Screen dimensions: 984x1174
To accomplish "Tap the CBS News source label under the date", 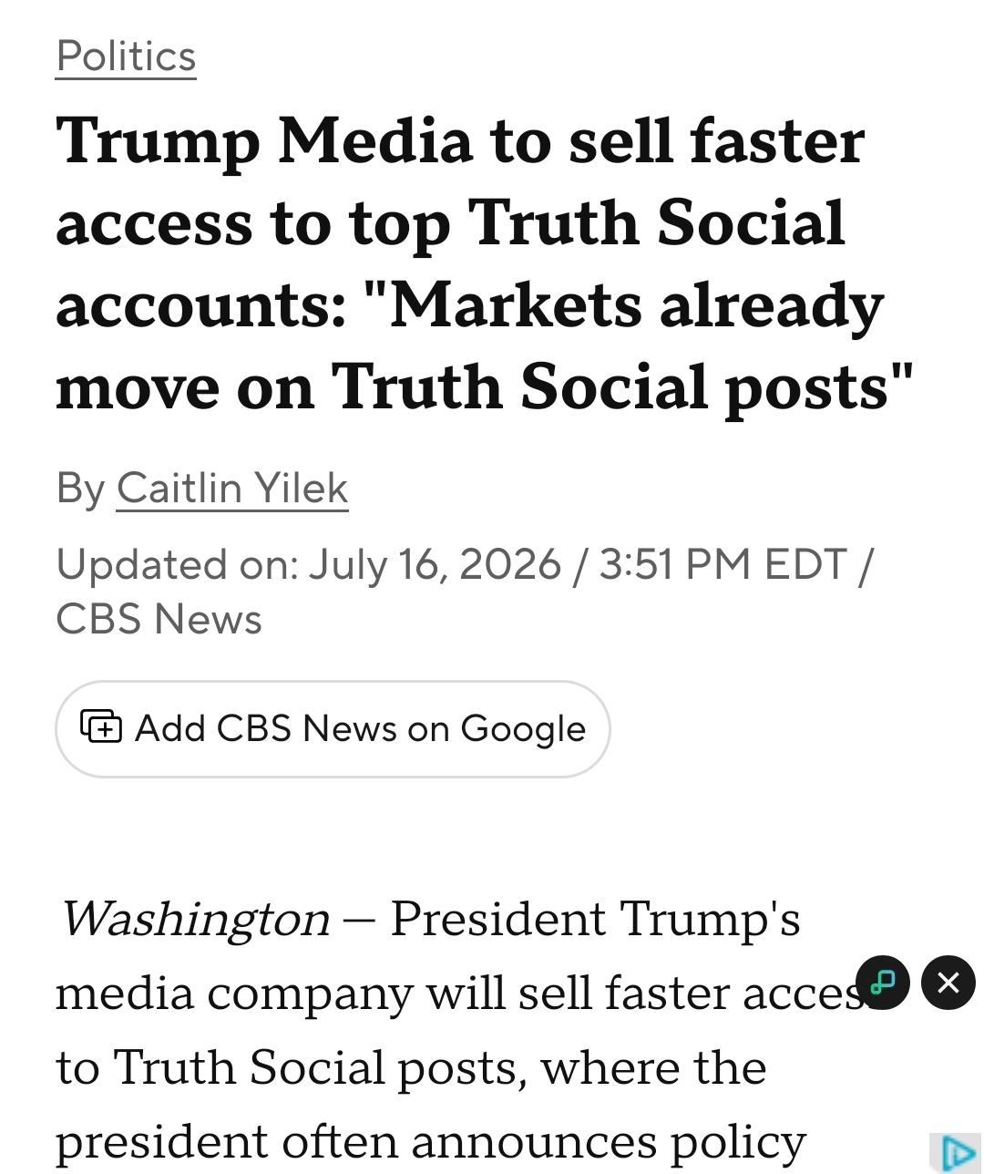I will point(159,620).
